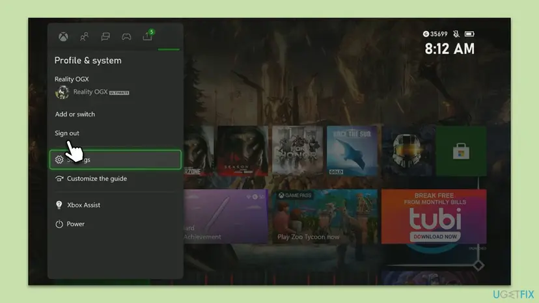539x303 pixels.
Task: Open Customize the guide option
Action: (97, 179)
